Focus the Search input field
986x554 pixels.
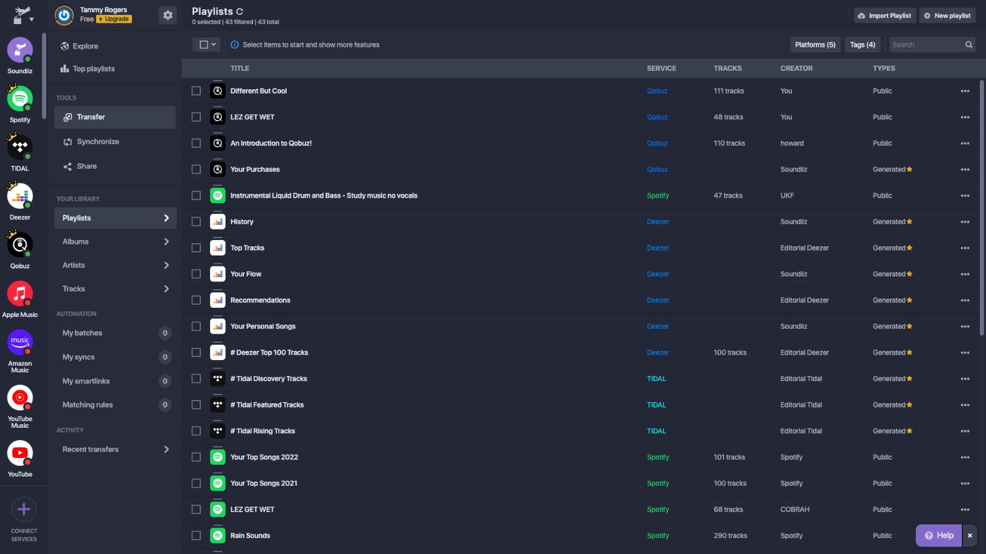click(x=926, y=44)
